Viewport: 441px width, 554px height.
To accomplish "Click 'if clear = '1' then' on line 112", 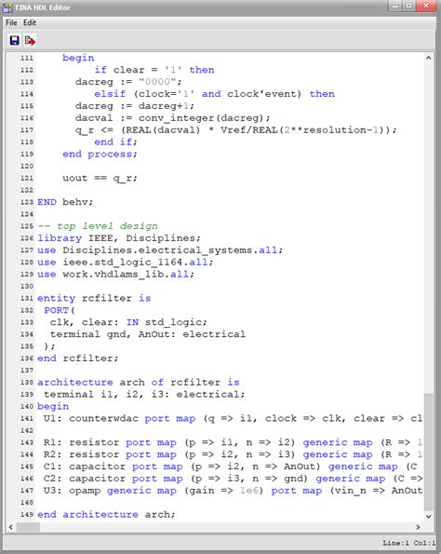I will pos(154,70).
